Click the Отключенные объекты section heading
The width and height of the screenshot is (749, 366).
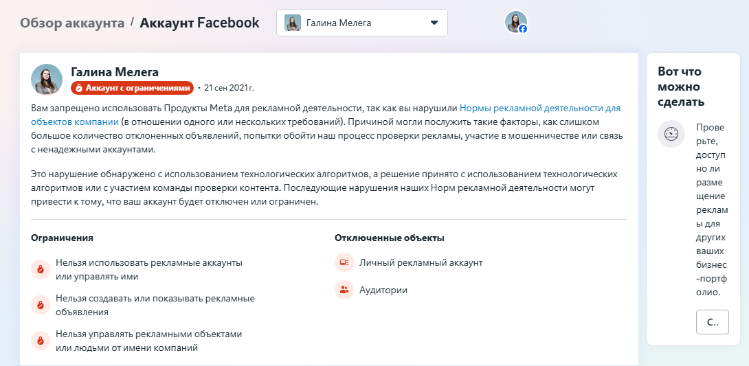pyautogui.click(x=390, y=238)
